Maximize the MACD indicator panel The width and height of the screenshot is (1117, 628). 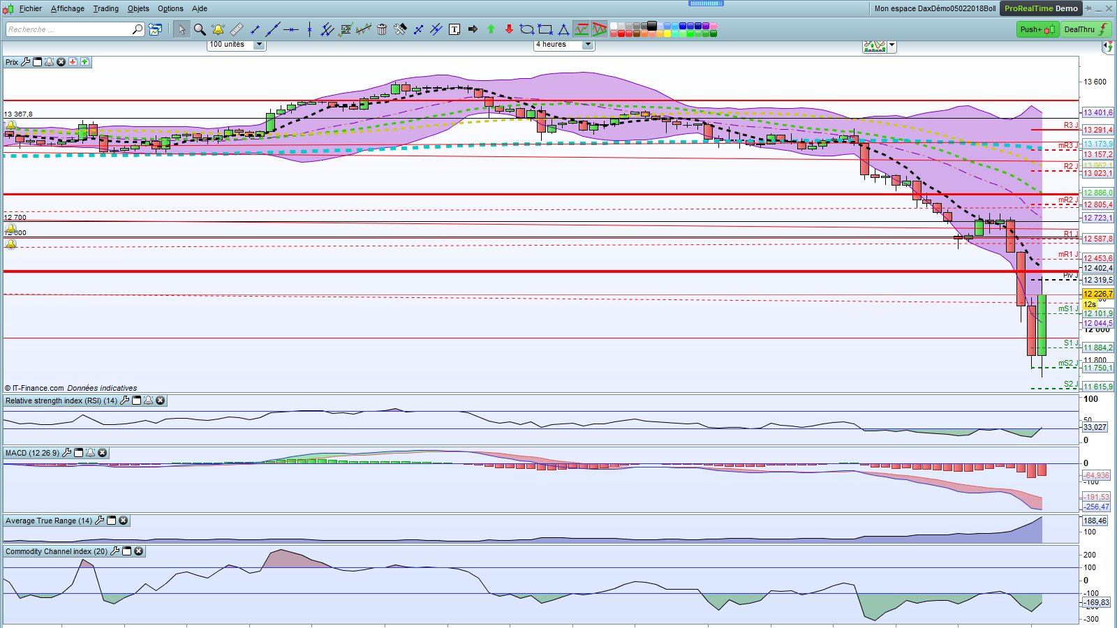tap(79, 453)
